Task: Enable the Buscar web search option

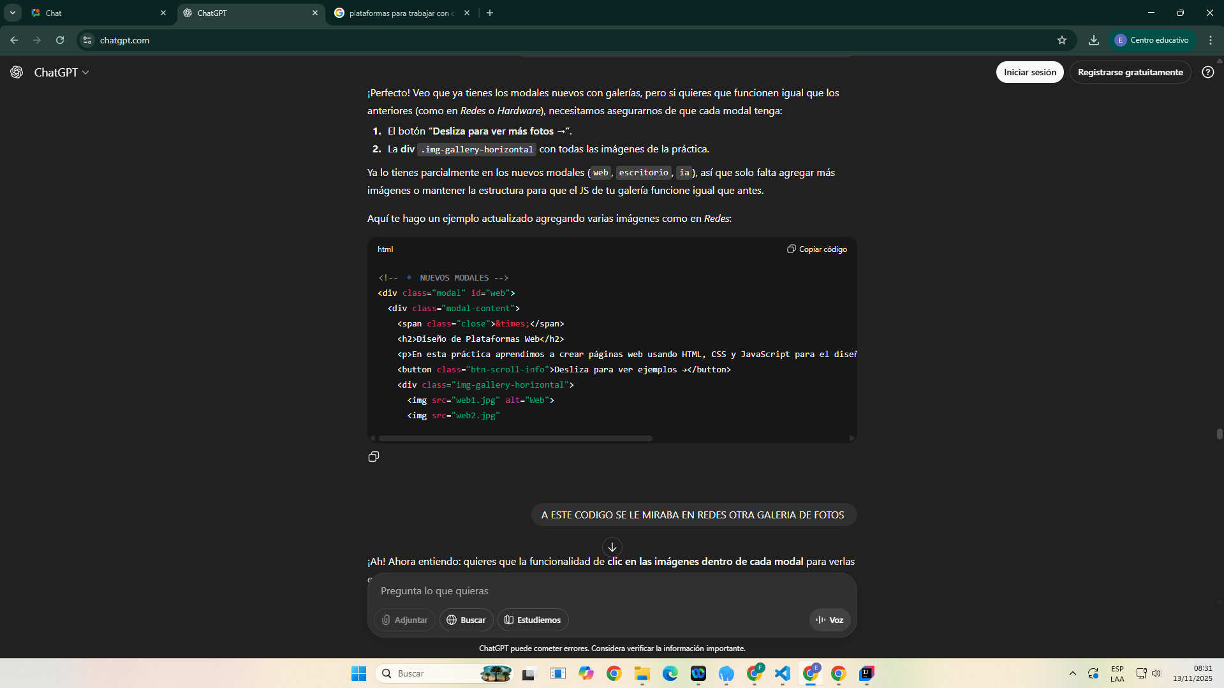Action: click(466, 620)
